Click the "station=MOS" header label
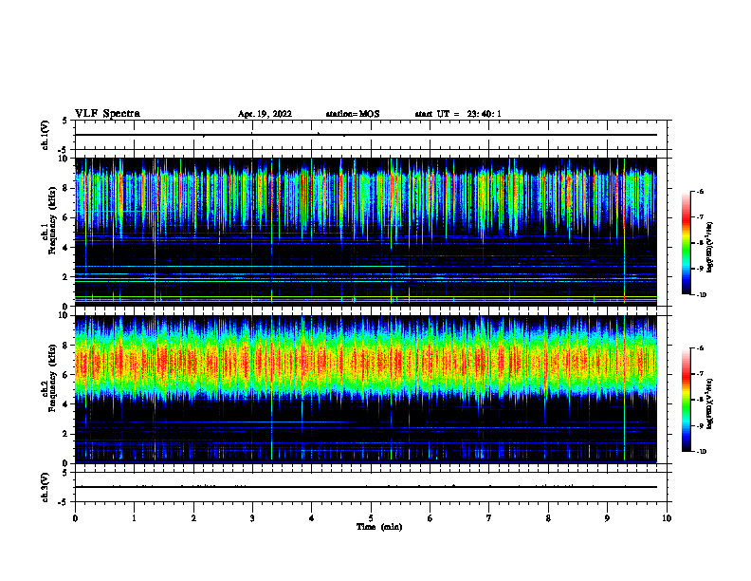The height and width of the screenshot is (581, 751). 353,114
